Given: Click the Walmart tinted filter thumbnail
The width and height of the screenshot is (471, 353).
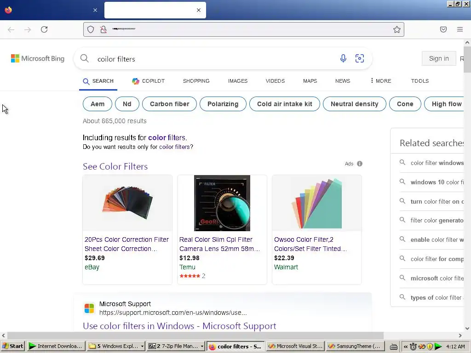Looking at the screenshot, I should (317, 203).
